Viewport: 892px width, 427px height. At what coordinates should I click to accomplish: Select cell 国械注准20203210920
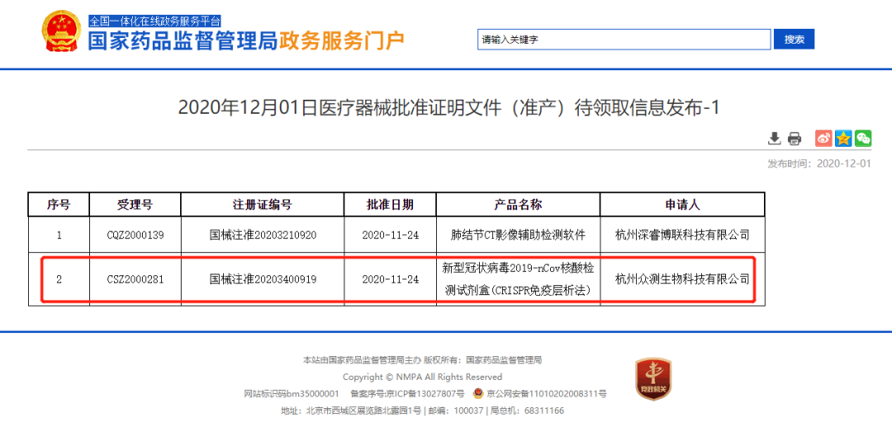pos(263,234)
